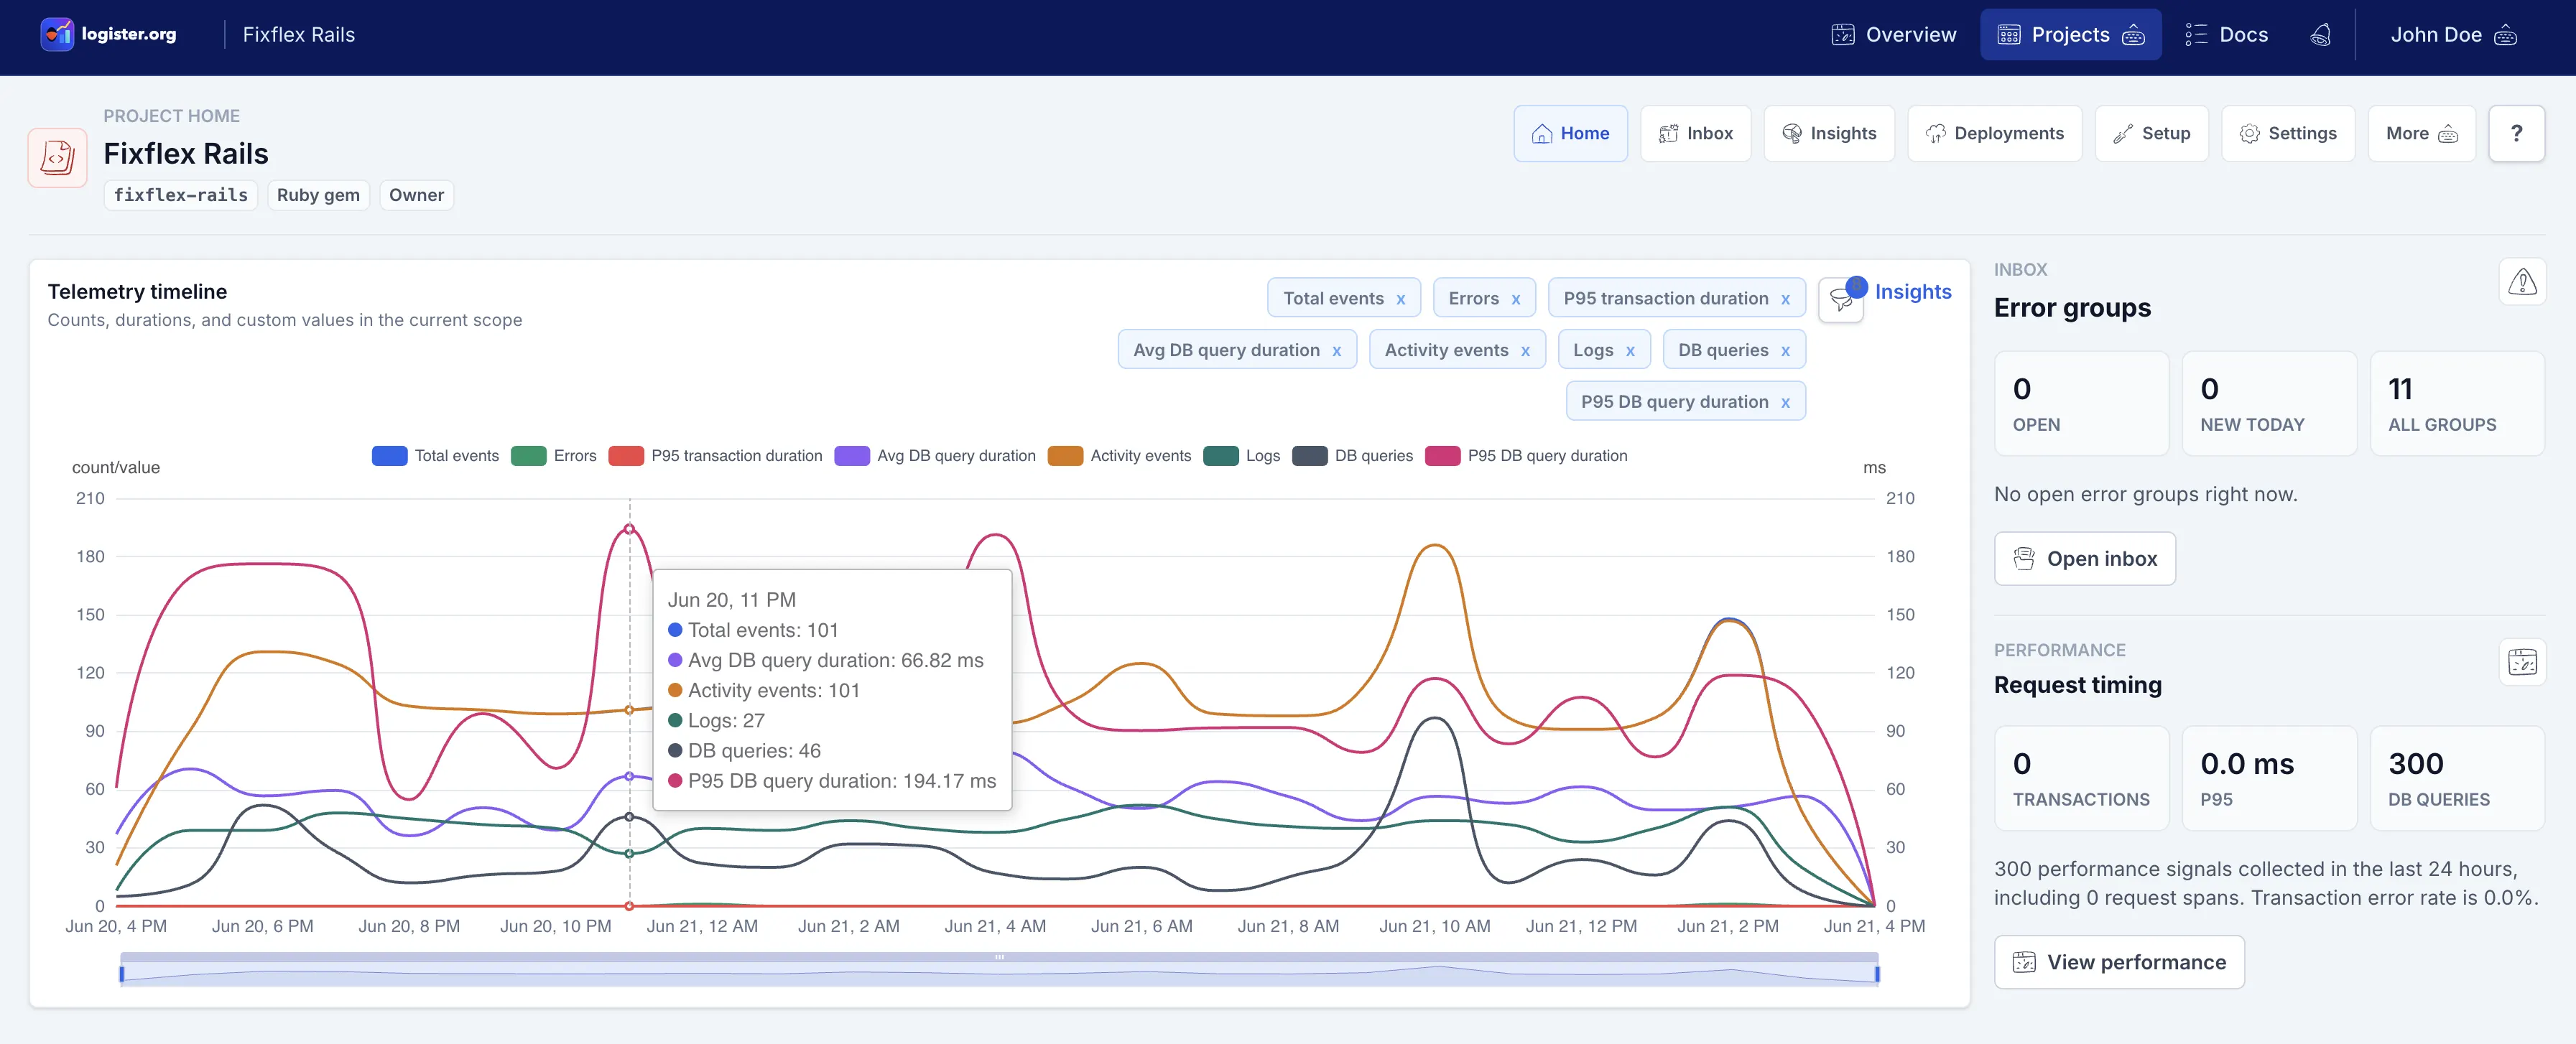This screenshot has width=2576, height=1044.
Task: Click the Open inbox button
Action: point(2084,559)
